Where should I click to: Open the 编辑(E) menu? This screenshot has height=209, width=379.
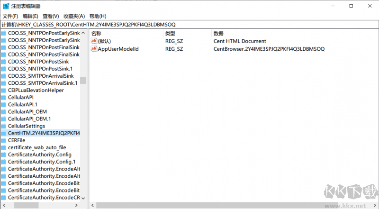point(30,16)
